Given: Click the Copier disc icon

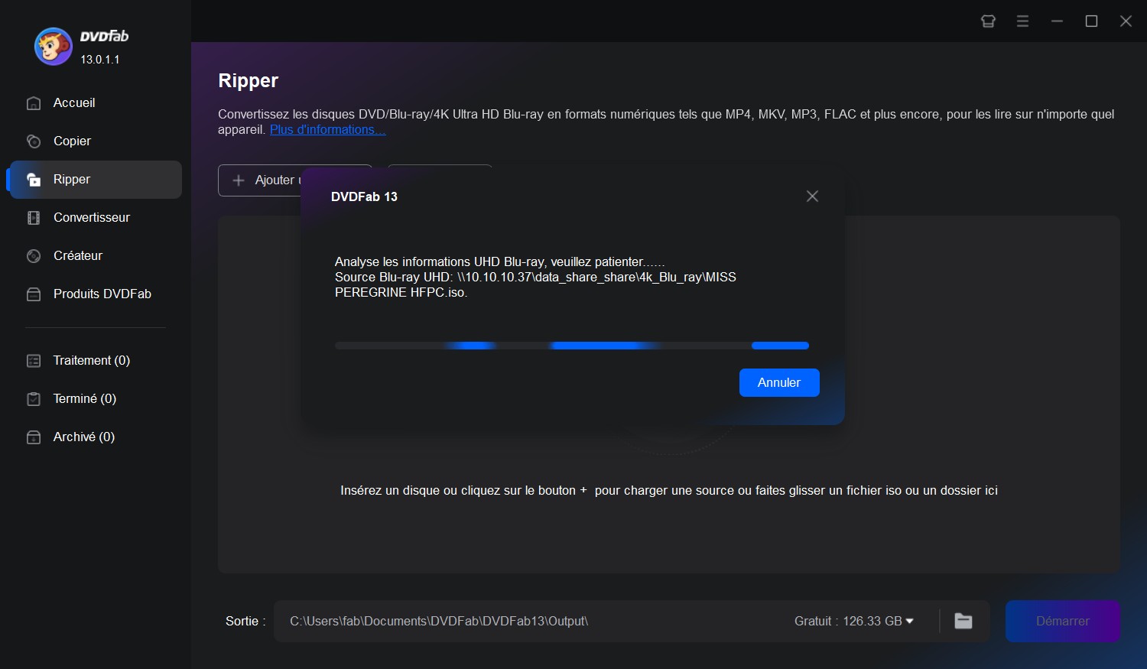Looking at the screenshot, I should click(34, 141).
